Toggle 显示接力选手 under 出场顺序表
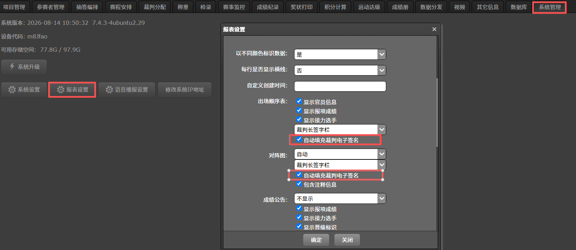This screenshot has height=250, width=576. click(299, 120)
